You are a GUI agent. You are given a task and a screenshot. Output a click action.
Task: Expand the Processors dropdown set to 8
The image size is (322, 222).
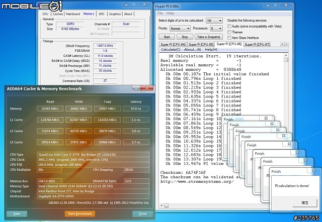tap(216, 28)
